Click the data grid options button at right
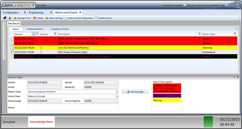242x129 pixels. (x=236, y=29)
